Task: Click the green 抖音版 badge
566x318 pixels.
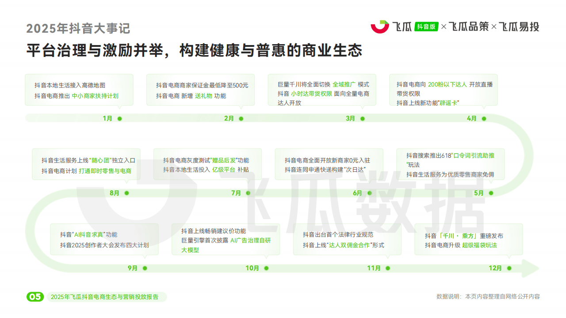Action: [x=426, y=26]
